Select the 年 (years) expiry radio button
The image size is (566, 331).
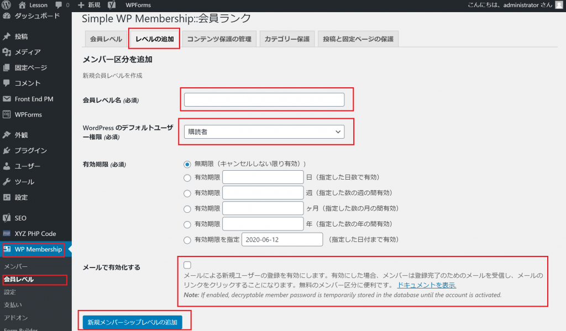click(187, 224)
